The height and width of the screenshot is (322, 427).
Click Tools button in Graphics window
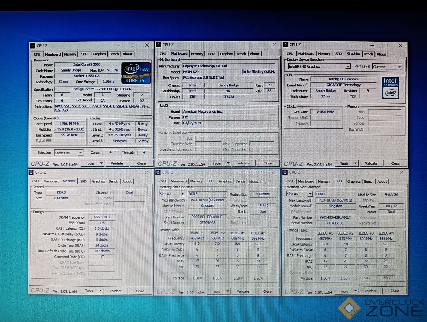344,163
